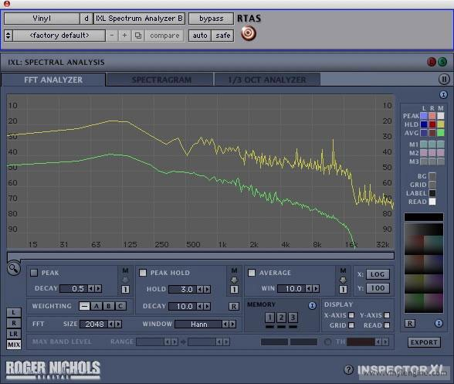The height and width of the screenshot is (384, 454).
Task: Change WINDOW type with right arrow
Action: [232, 324]
